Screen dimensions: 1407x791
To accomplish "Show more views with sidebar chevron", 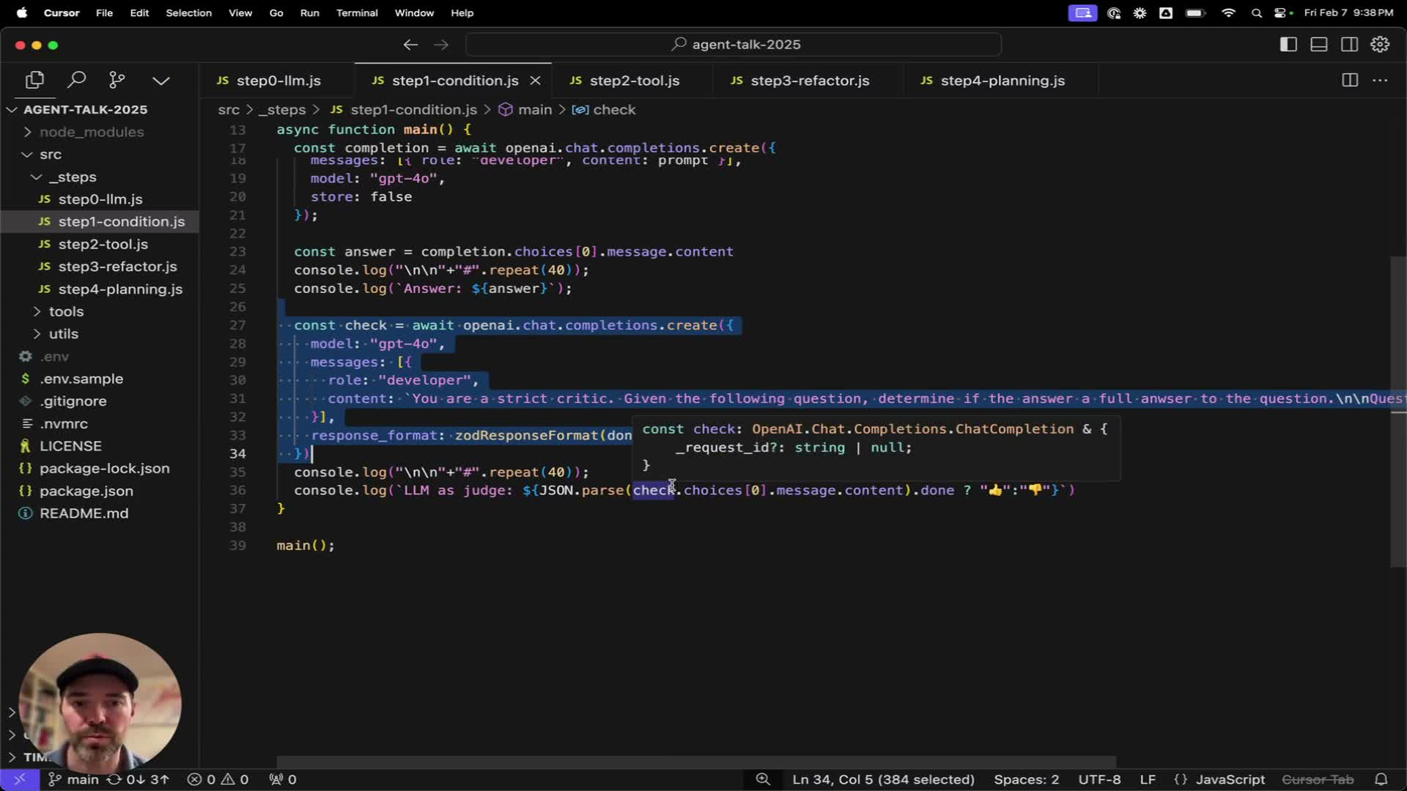I will (x=161, y=80).
